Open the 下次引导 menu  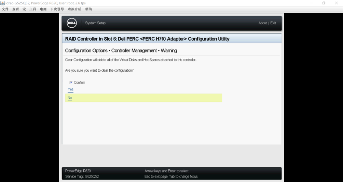tap(57, 9)
